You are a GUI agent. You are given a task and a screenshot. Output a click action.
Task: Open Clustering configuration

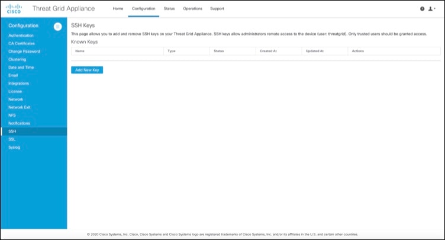[x=17, y=59]
